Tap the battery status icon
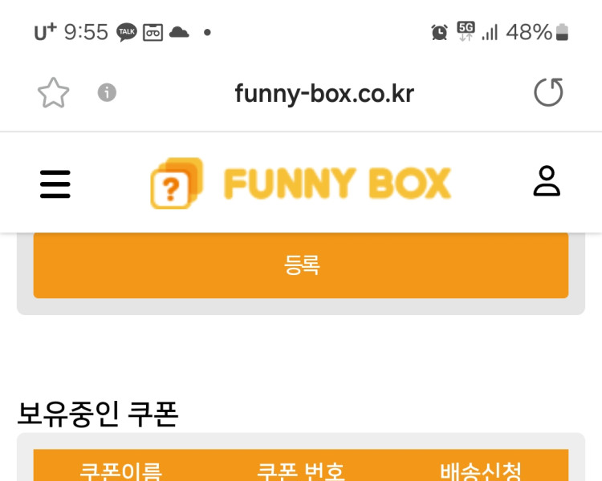602x481 pixels. tap(562, 32)
